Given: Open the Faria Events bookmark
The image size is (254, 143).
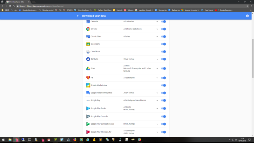Looking at the screenshot, I should (207, 10).
